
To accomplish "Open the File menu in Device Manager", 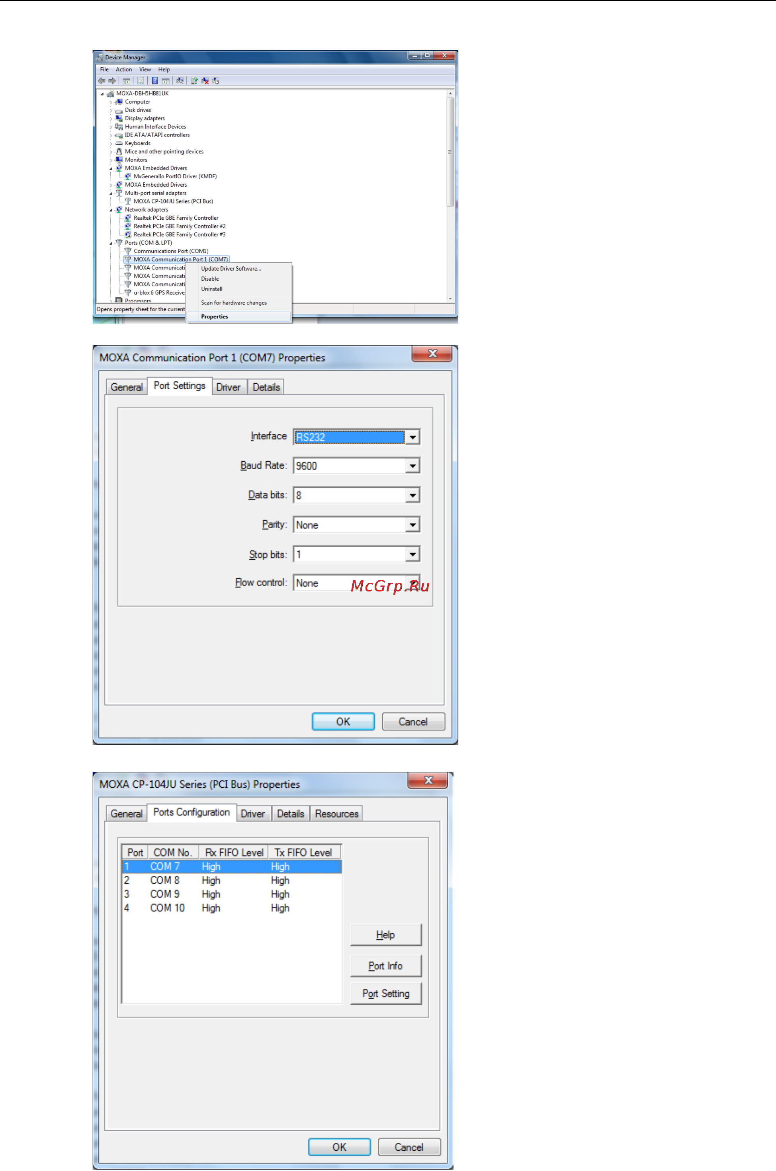I will 104,70.
